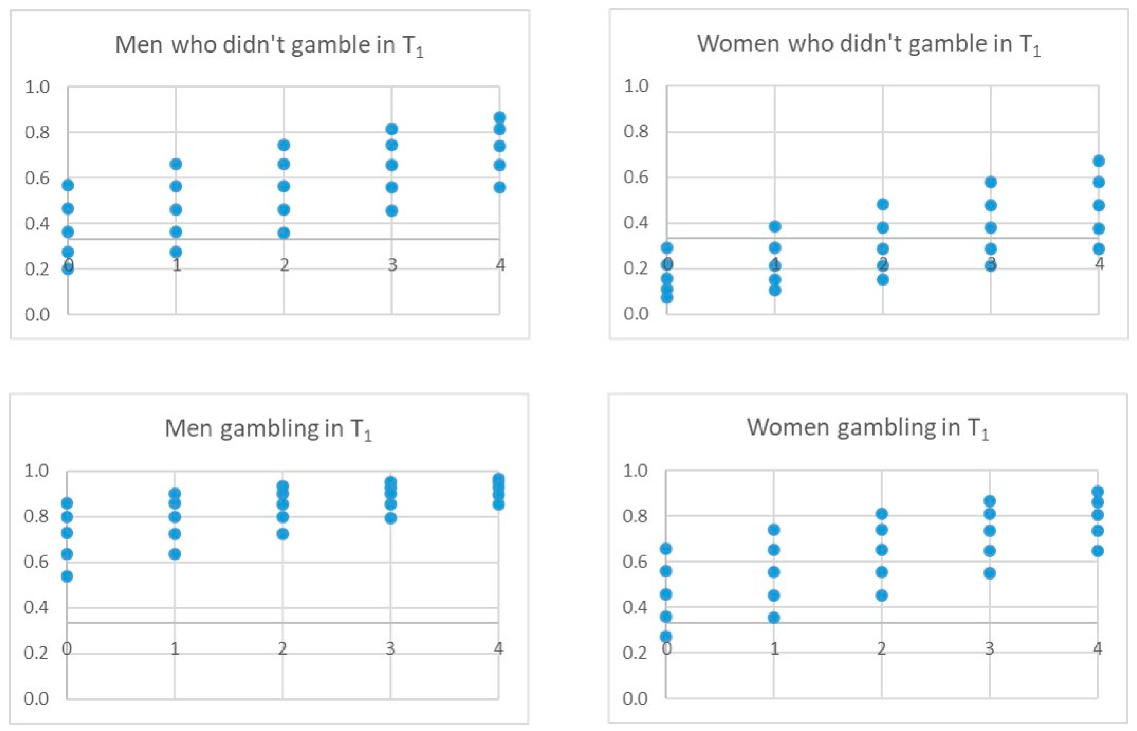Click x-axis label 3 in Women gambling chart
The image size is (1137, 731).
[x=989, y=648]
